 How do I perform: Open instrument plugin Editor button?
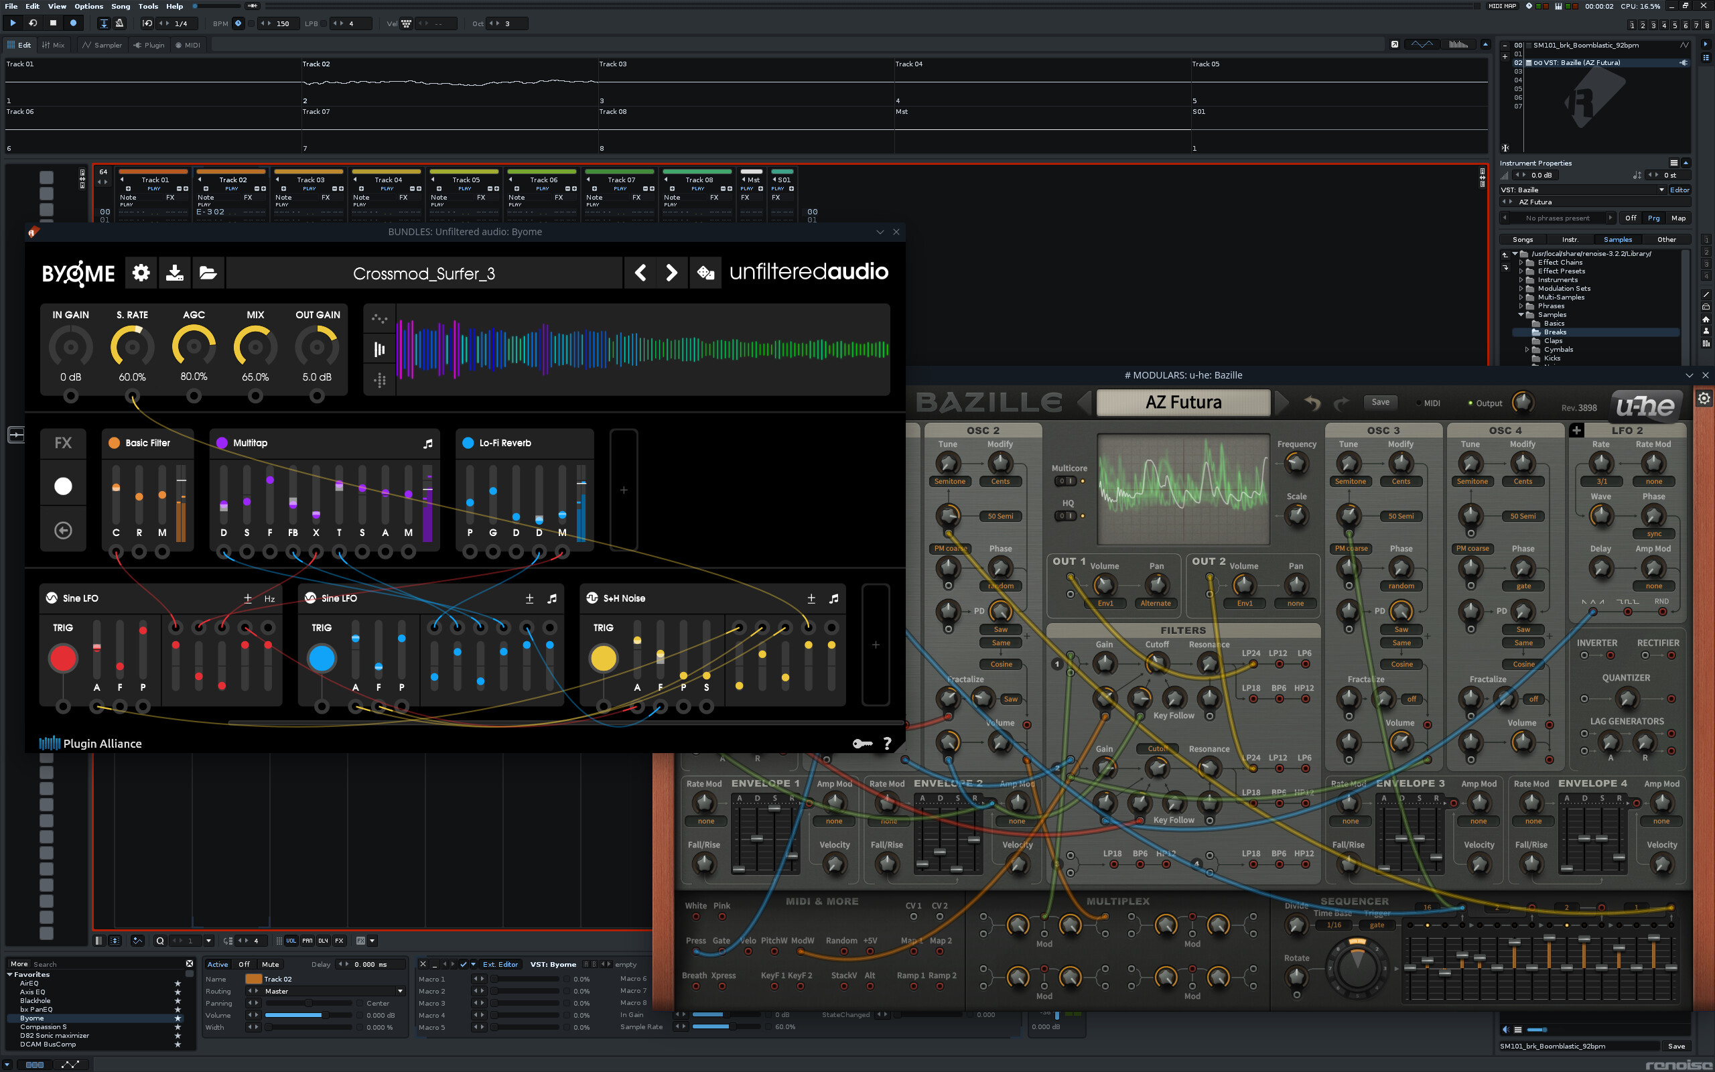coord(1679,190)
